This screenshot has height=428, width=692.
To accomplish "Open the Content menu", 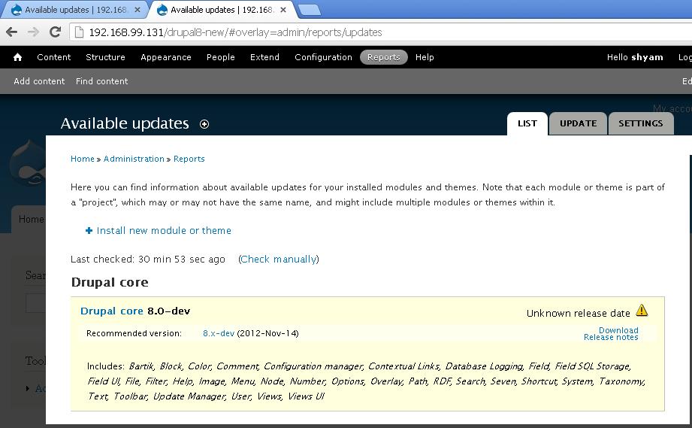I will point(54,57).
